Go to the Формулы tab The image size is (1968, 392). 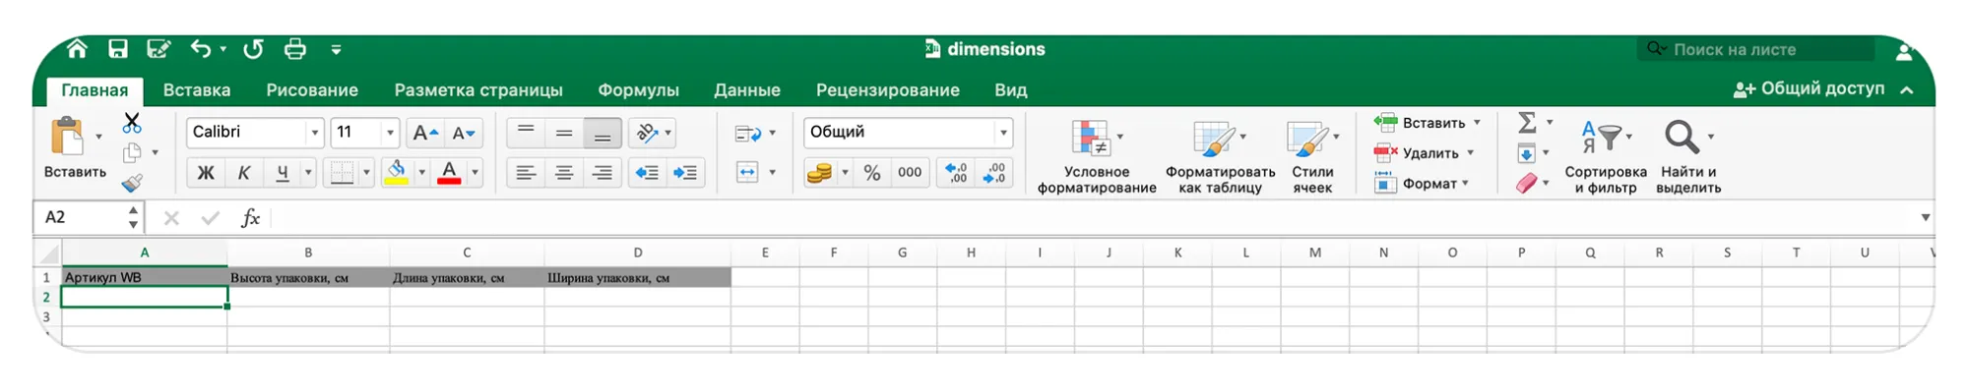pos(638,90)
